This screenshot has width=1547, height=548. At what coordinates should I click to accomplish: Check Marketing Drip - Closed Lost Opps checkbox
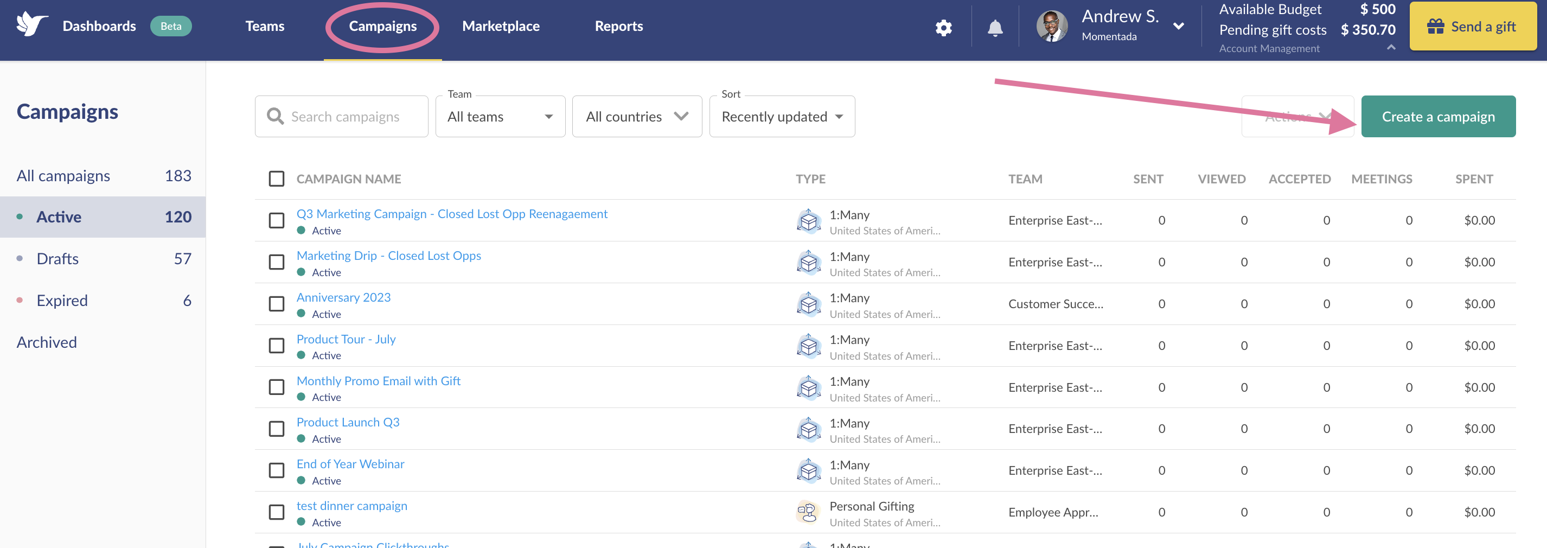(276, 263)
